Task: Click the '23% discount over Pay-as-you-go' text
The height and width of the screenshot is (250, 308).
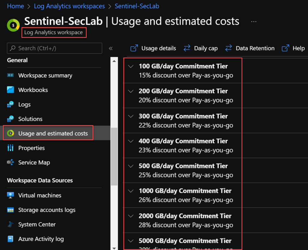Action: coord(186,150)
